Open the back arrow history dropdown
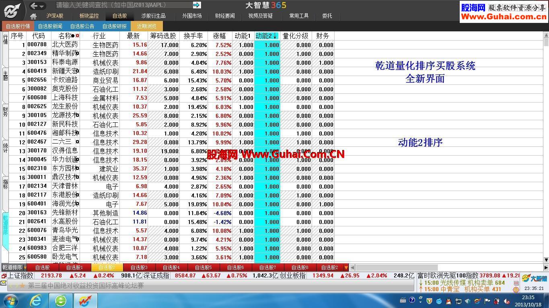 point(42,6)
